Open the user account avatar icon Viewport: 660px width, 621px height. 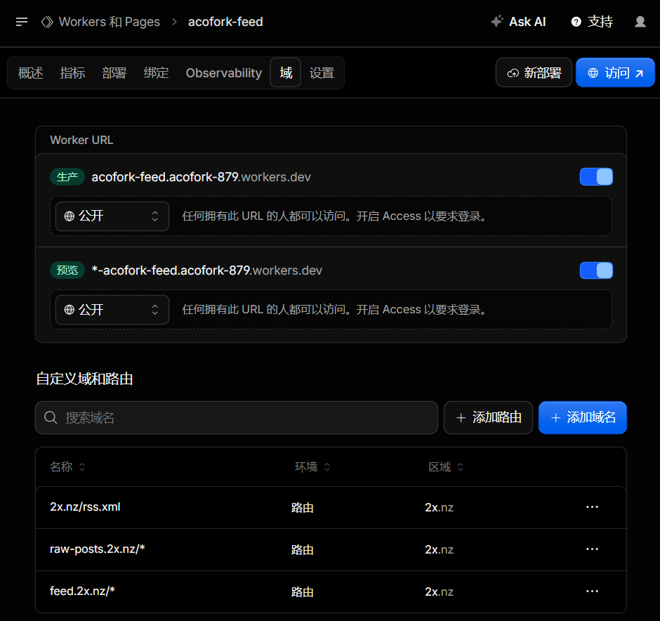coord(640,22)
